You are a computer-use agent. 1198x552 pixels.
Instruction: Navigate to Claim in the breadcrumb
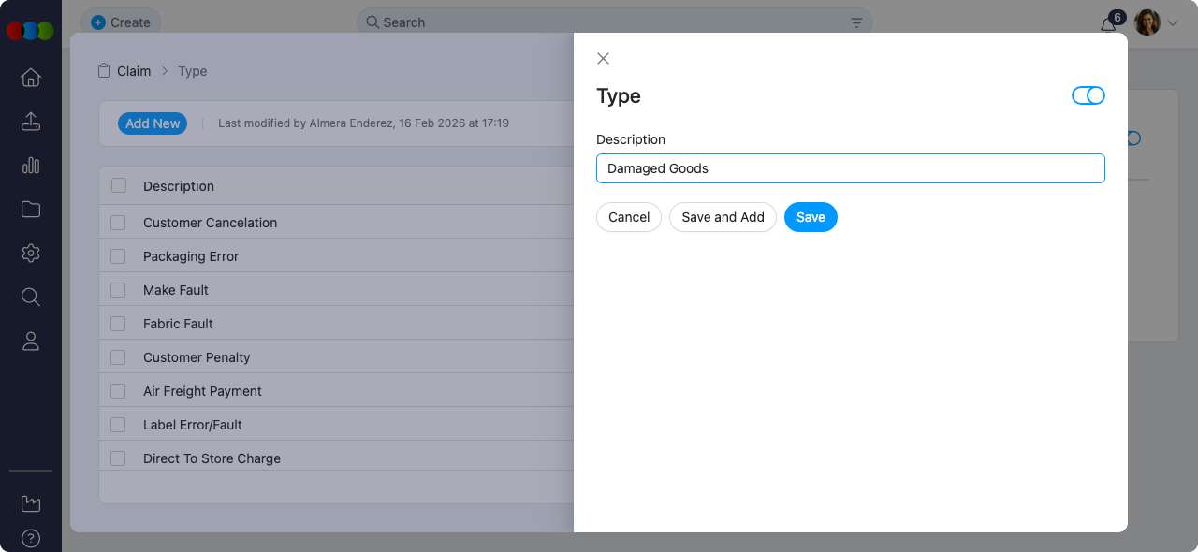coord(135,70)
